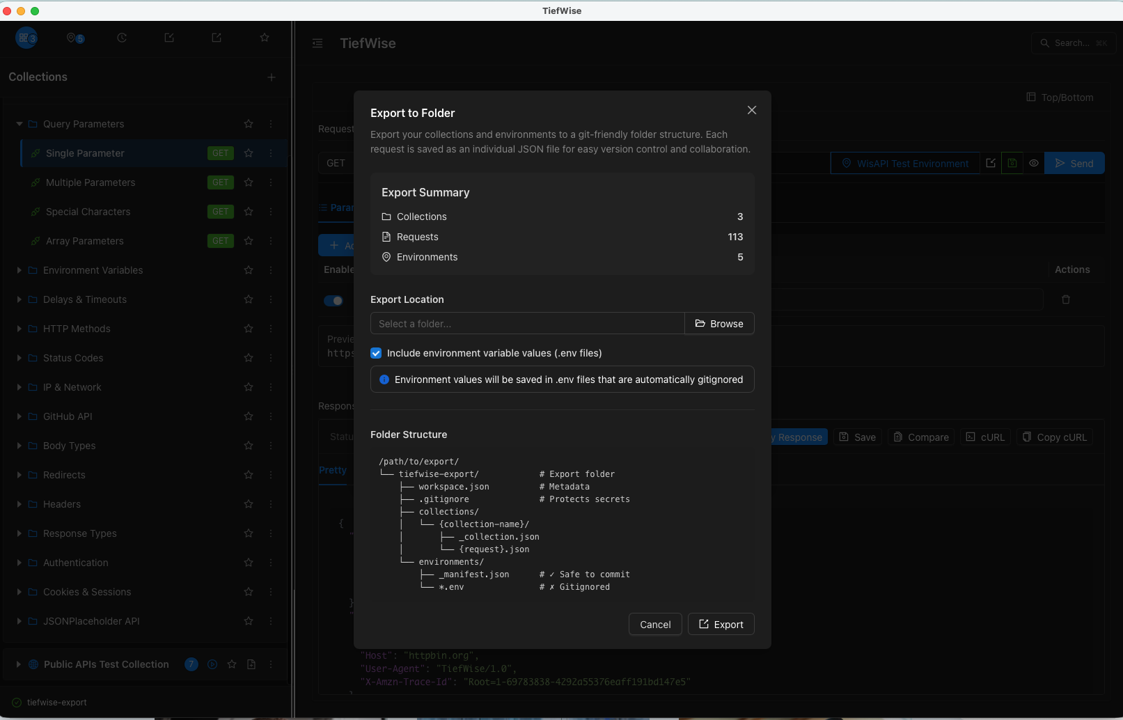Click the Compare button
Image resolution: width=1123 pixels, height=720 pixels.
[x=921, y=437]
